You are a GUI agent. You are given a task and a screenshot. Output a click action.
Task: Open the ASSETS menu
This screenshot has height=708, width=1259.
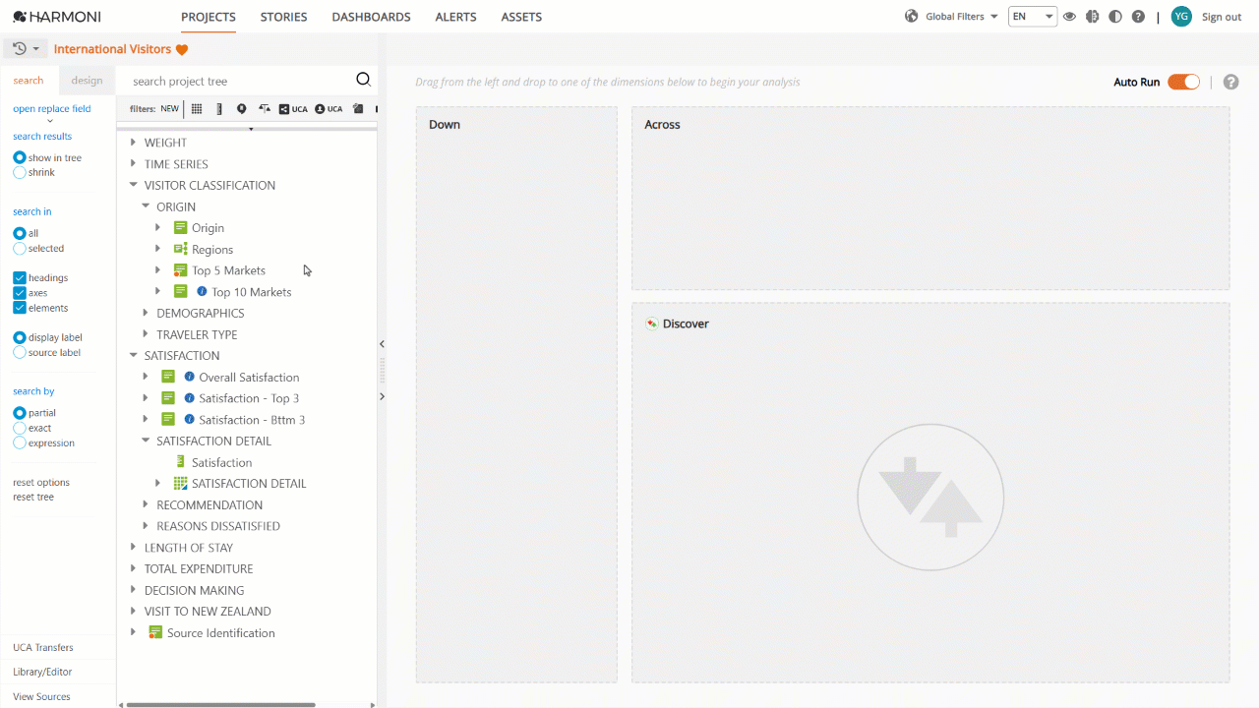(521, 17)
